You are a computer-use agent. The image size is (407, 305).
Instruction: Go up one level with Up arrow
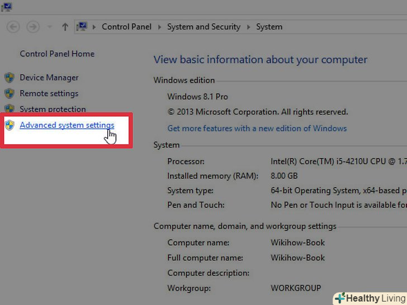click(x=65, y=27)
